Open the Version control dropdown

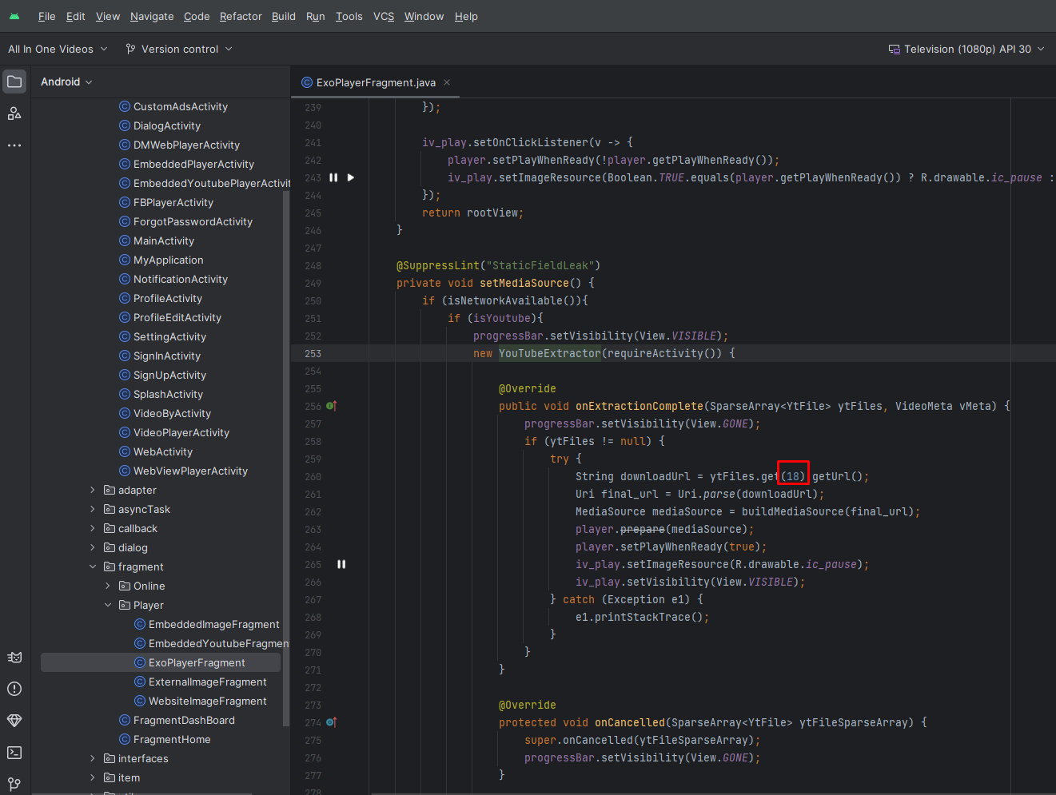click(179, 49)
